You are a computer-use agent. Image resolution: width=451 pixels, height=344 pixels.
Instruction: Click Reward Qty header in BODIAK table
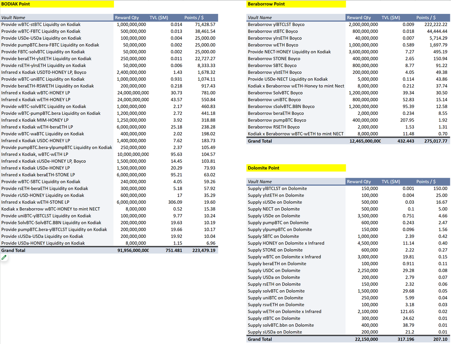tap(127, 18)
